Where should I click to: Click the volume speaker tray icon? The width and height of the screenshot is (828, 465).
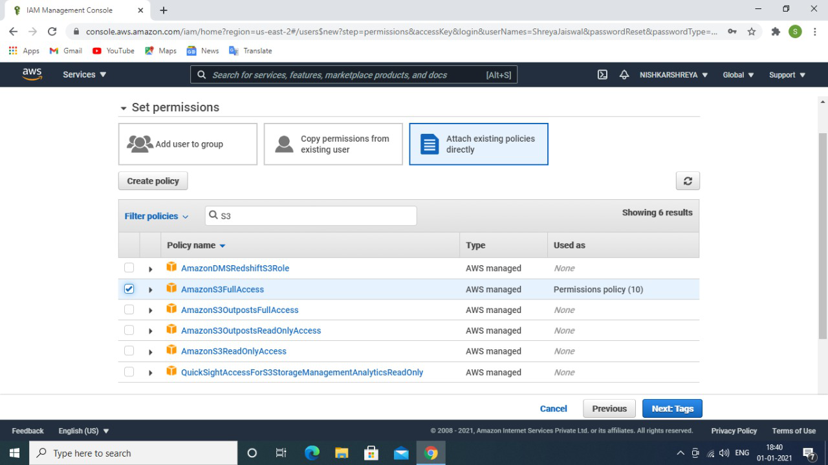point(724,453)
